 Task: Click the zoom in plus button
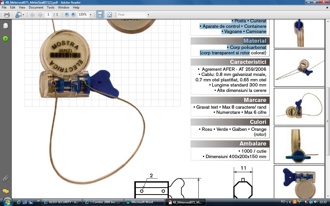pyautogui.click(x=73, y=15)
